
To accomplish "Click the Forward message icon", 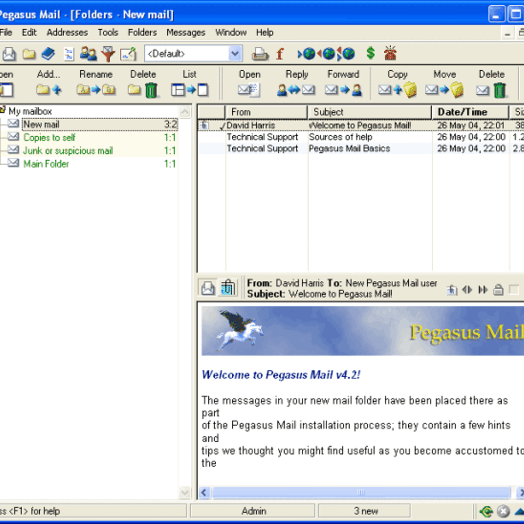I will [x=343, y=90].
